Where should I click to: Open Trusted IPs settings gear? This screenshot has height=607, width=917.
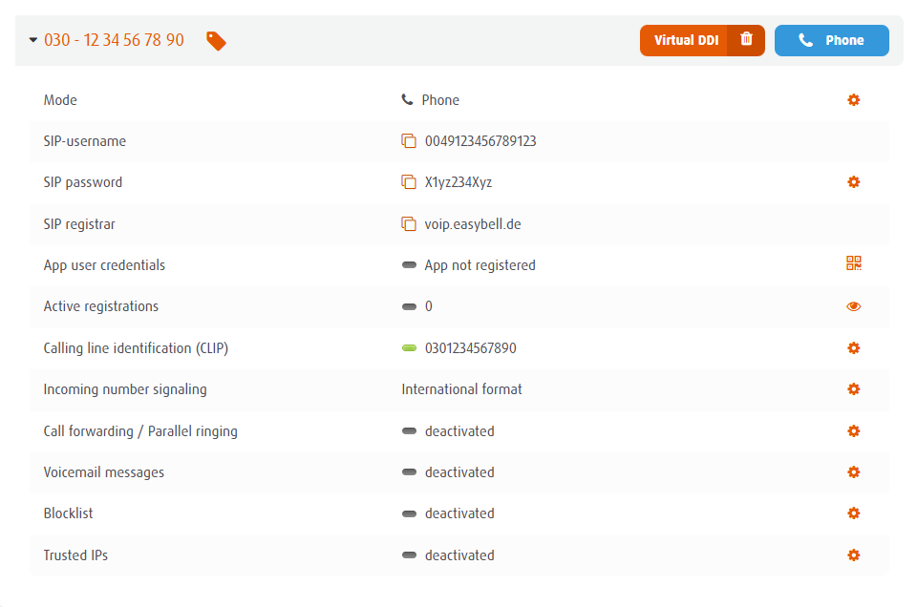tap(854, 555)
